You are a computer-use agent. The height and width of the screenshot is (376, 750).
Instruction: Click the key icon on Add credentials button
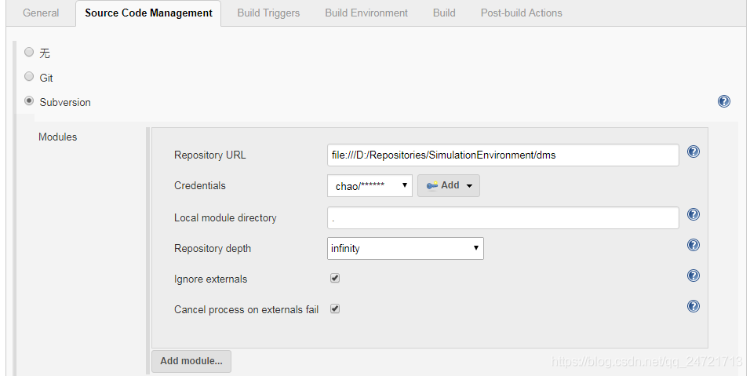(x=432, y=185)
